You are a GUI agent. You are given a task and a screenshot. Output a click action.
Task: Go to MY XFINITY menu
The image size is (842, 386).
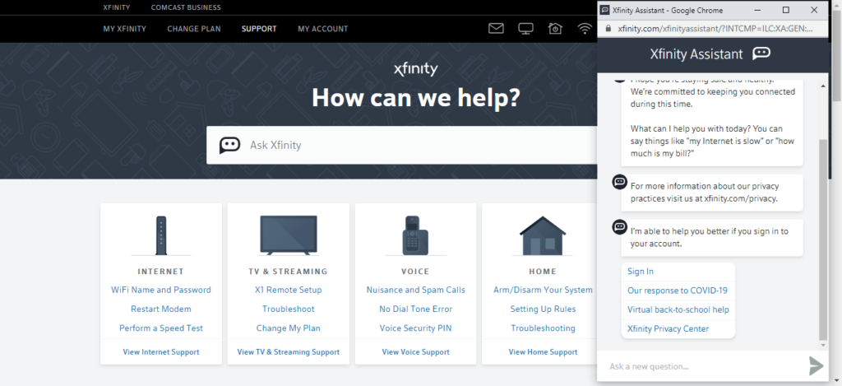(125, 29)
